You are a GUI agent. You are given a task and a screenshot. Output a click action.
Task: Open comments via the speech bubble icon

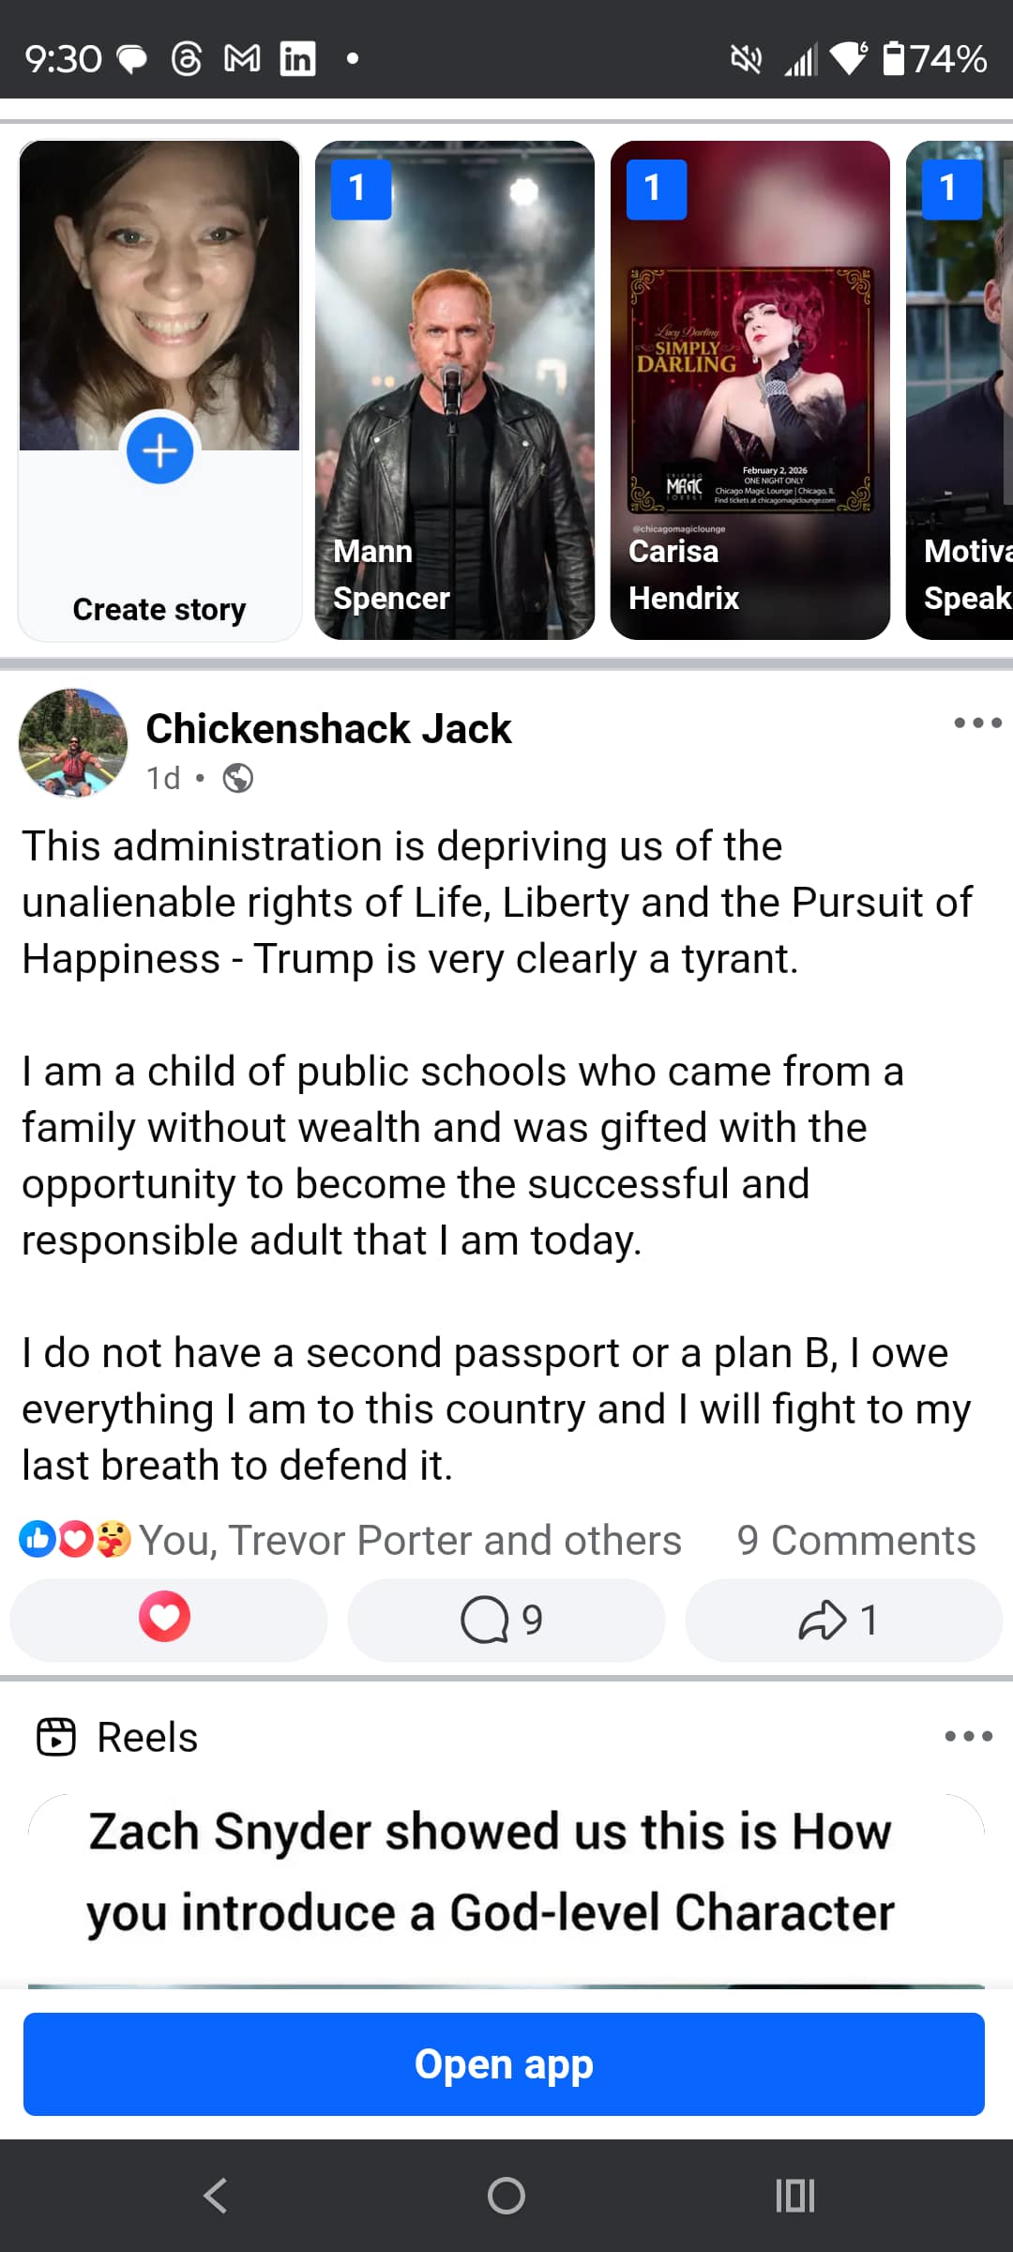(x=486, y=1620)
